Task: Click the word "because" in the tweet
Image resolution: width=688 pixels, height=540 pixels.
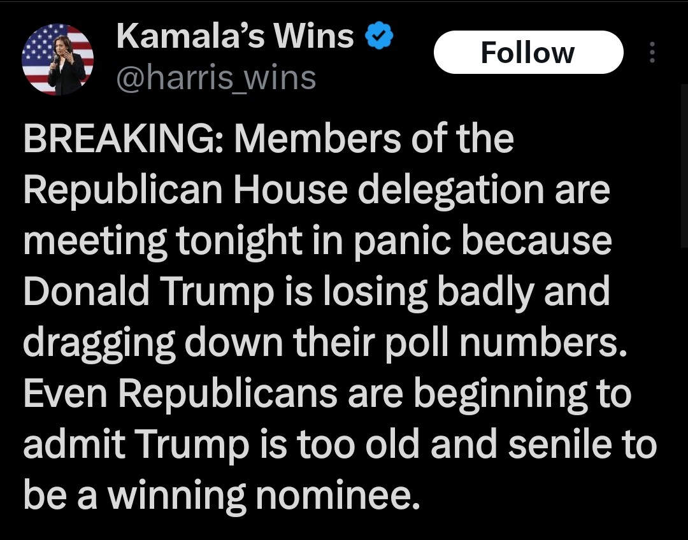Action: click(537, 240)
